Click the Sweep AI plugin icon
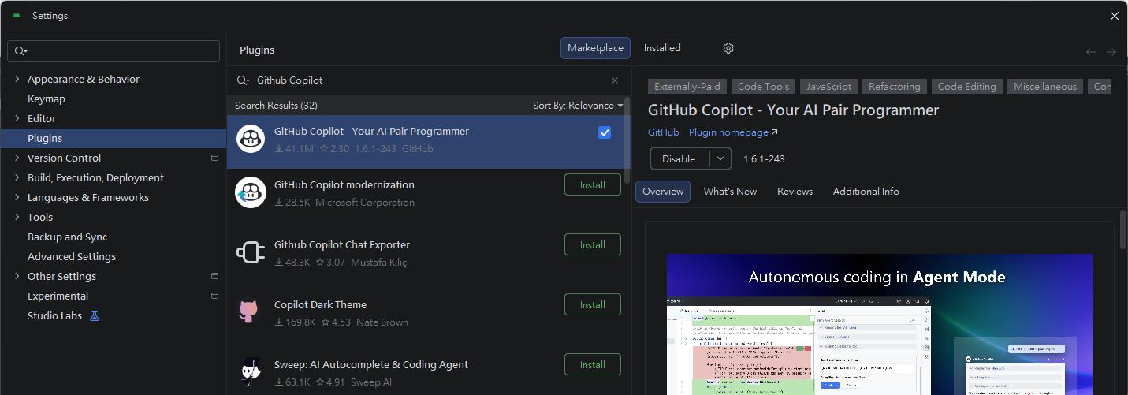The height and width of the screenshot is (395, 1128). 251,372
